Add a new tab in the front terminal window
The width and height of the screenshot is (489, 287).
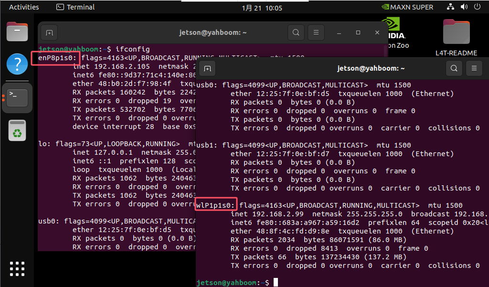207,68
